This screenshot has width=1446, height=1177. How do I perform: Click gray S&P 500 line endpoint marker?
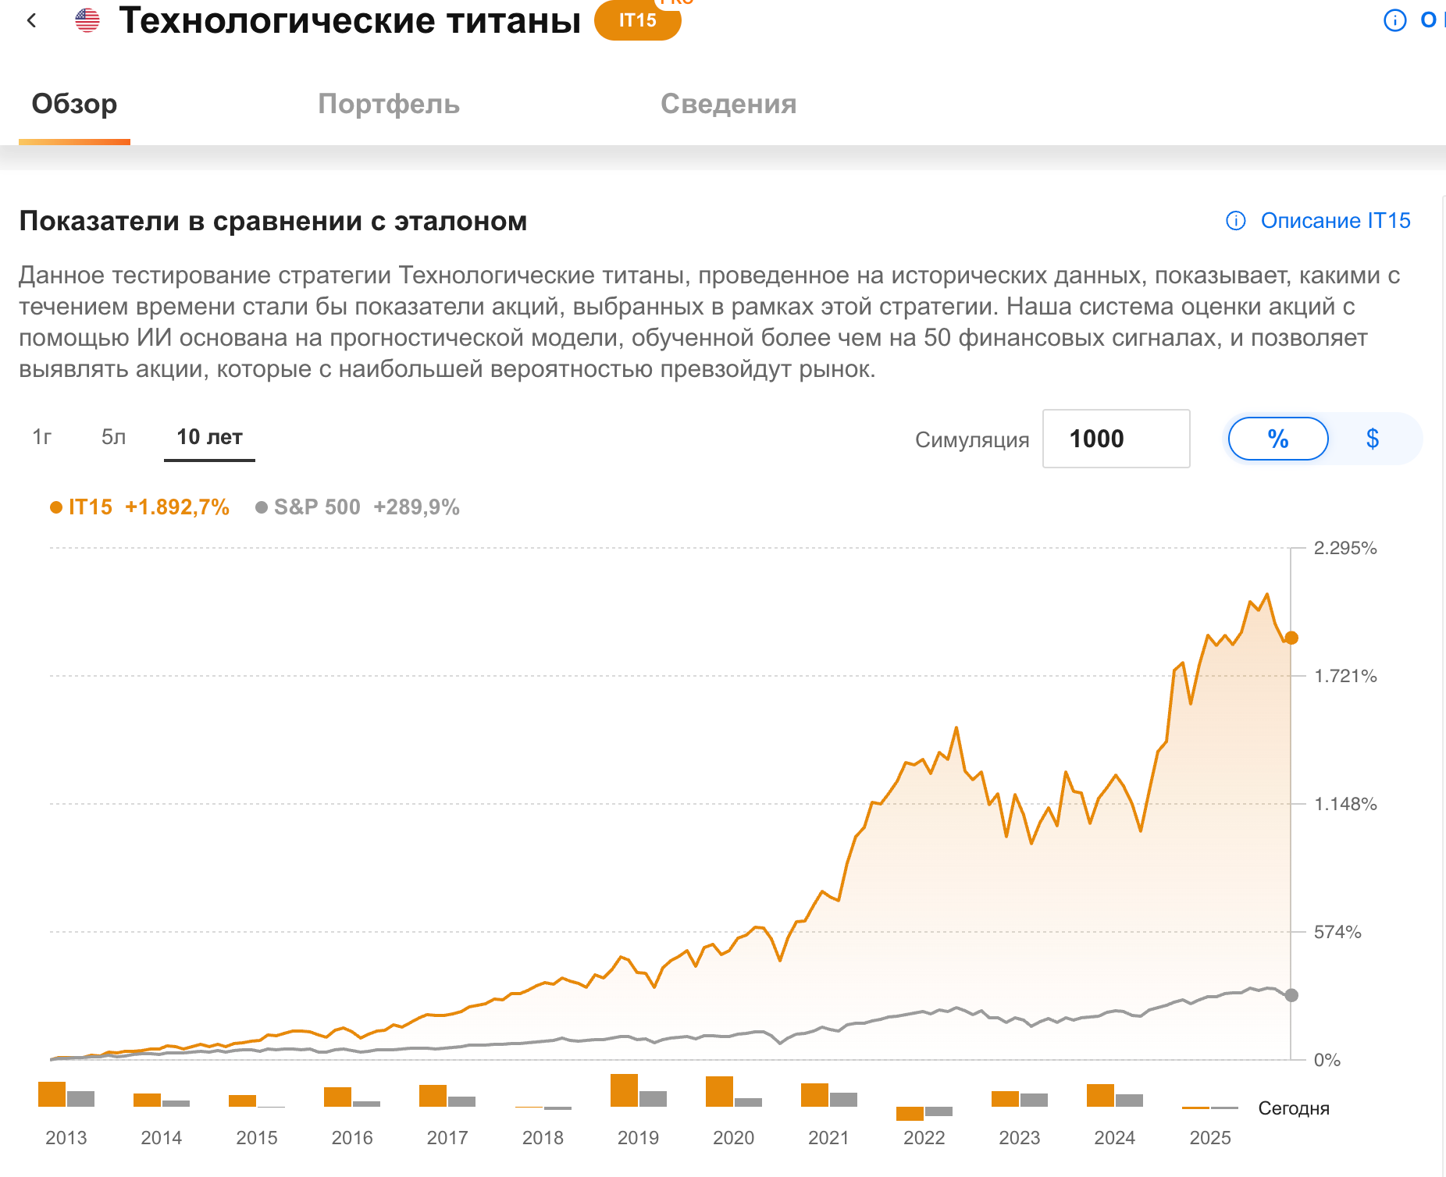[1291, 995]
